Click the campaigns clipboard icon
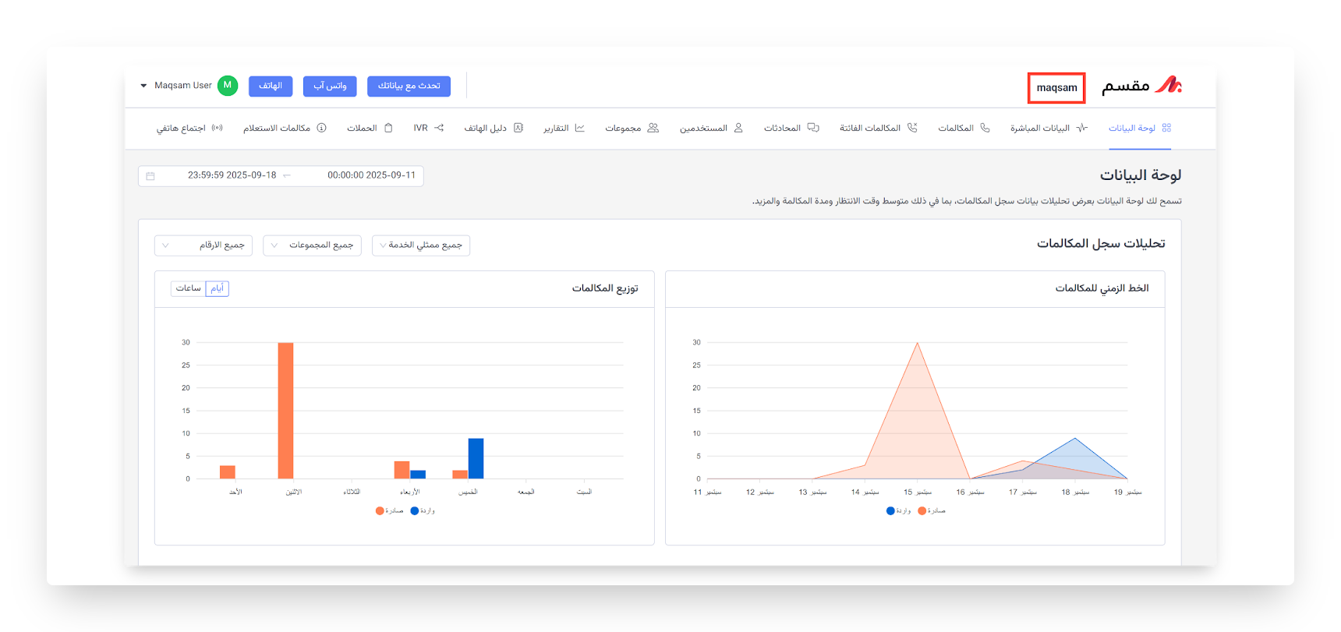Screen dimensions: 1341x632 point(388,128)
